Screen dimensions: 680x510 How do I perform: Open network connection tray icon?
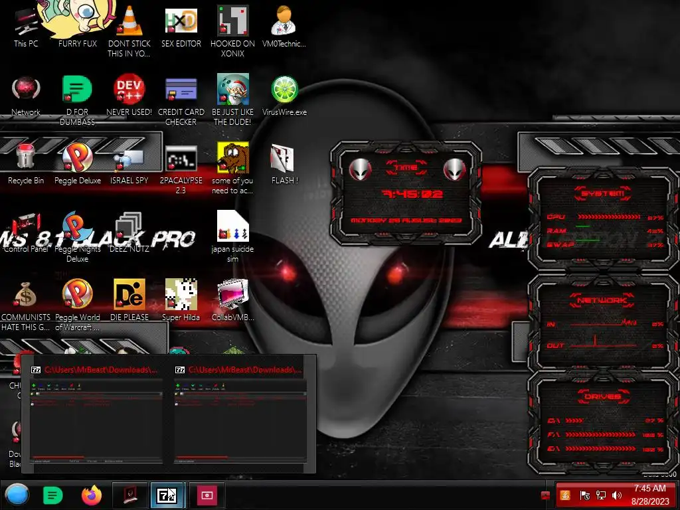pyautogui.click(x=601, y=495)
